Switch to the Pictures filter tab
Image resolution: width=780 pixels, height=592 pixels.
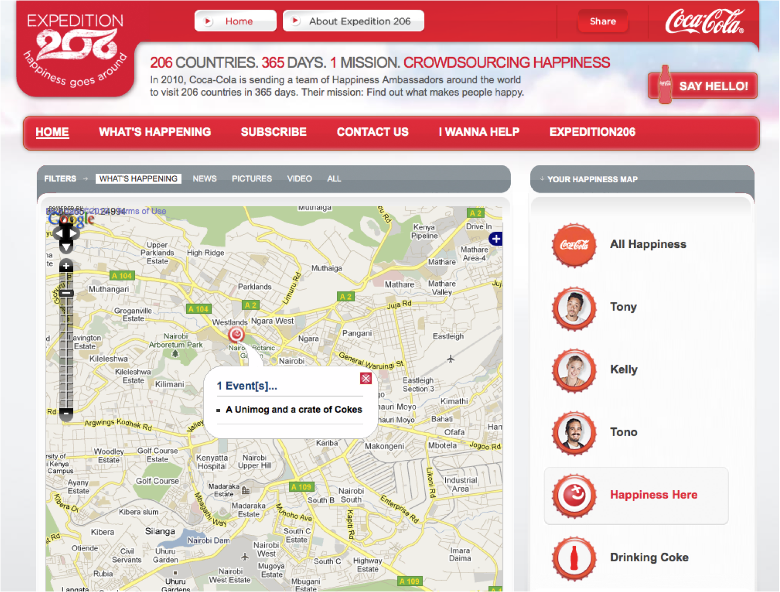point(251,178)
